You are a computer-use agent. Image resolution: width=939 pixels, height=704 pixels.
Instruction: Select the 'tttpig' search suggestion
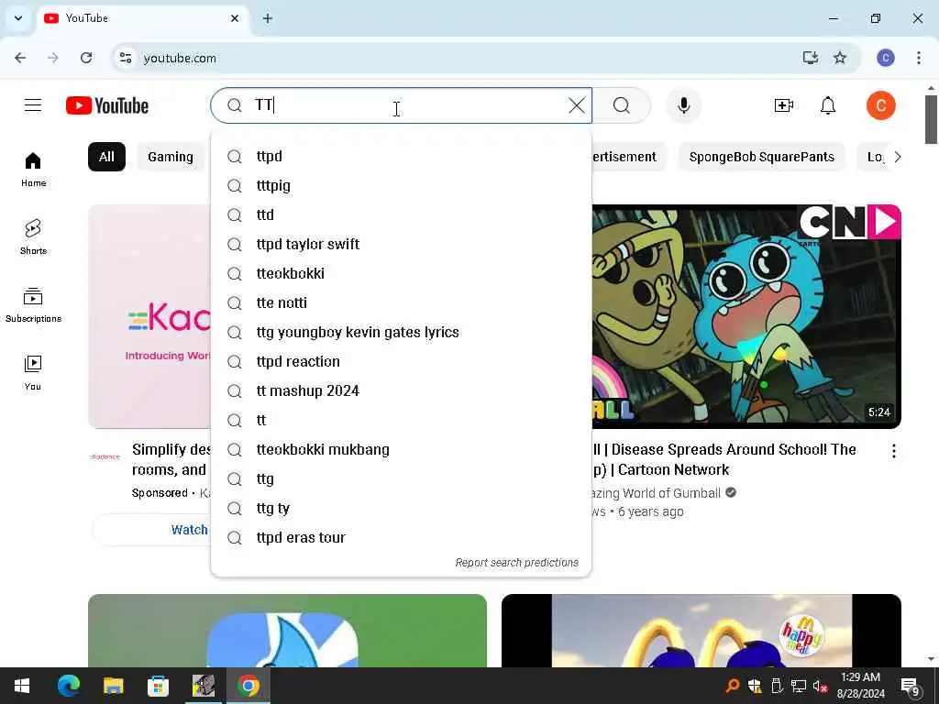(402, 185)
